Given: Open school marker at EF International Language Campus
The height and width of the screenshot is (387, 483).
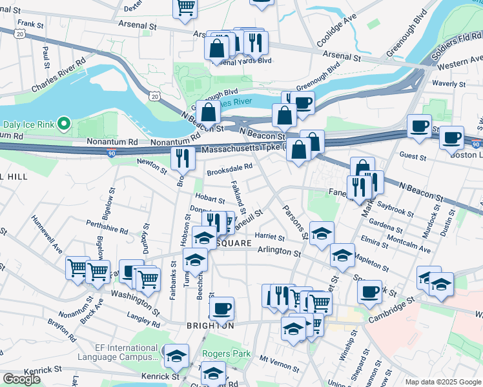Looking at the screenshot, I should [176, 357].
